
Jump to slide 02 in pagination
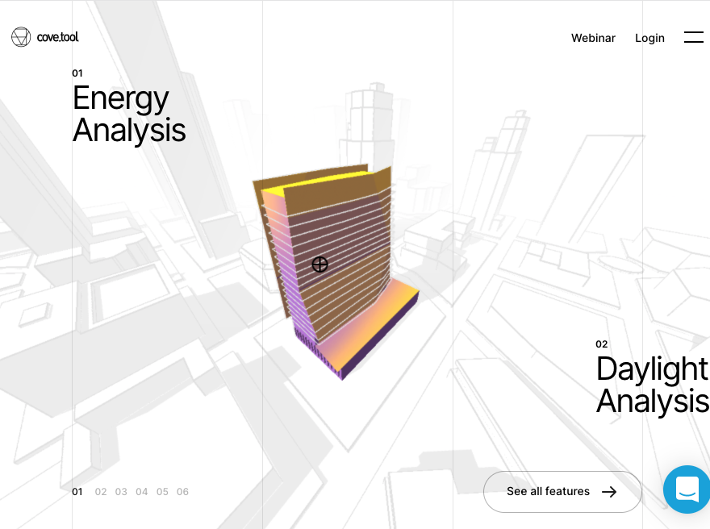(101, 492)
